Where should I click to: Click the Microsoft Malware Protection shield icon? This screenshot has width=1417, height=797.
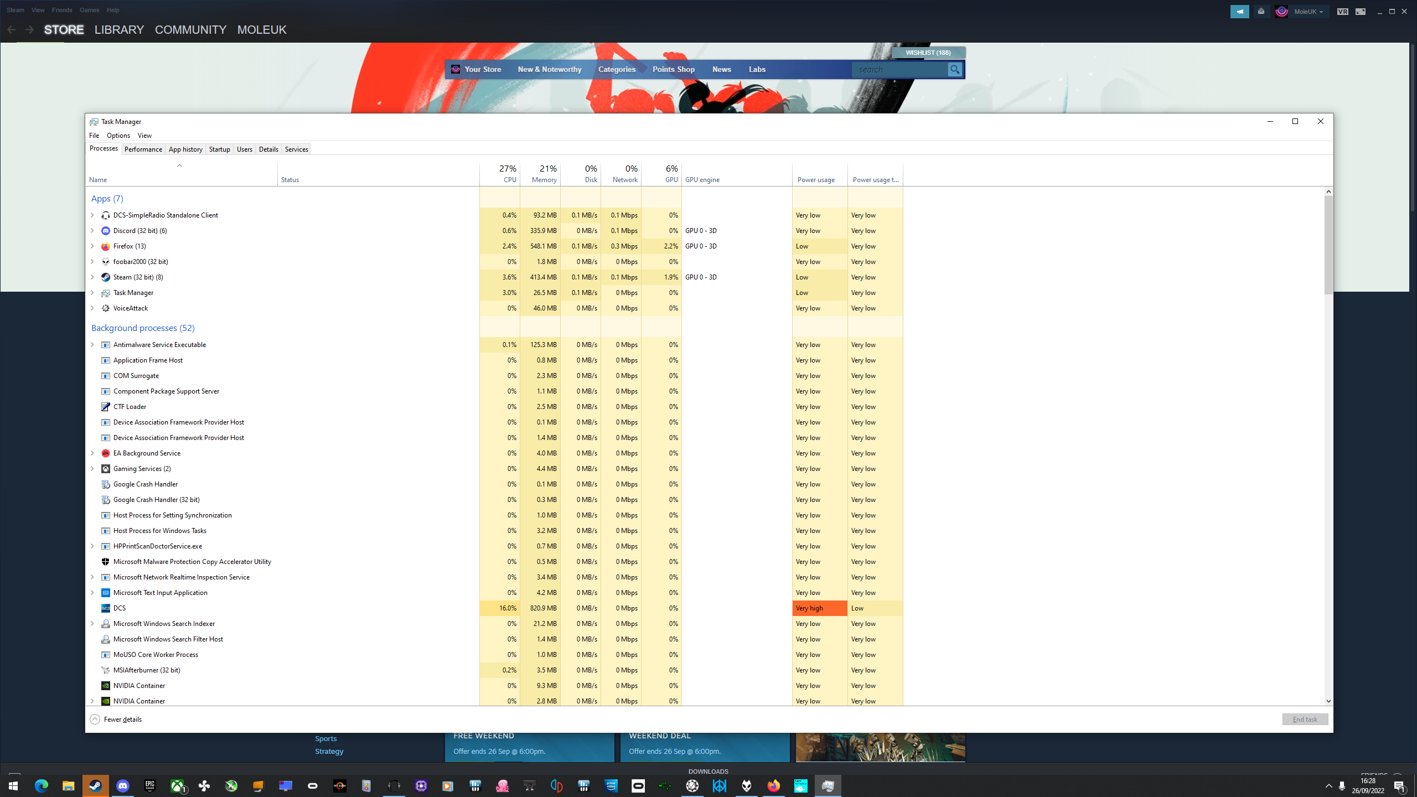(x=106, y=562)
